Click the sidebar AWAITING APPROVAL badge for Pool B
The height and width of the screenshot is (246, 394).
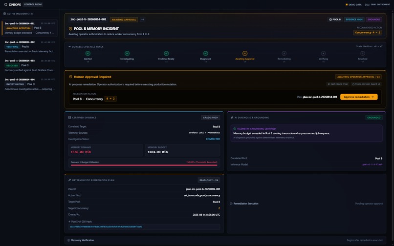click(x=19, y=28)
